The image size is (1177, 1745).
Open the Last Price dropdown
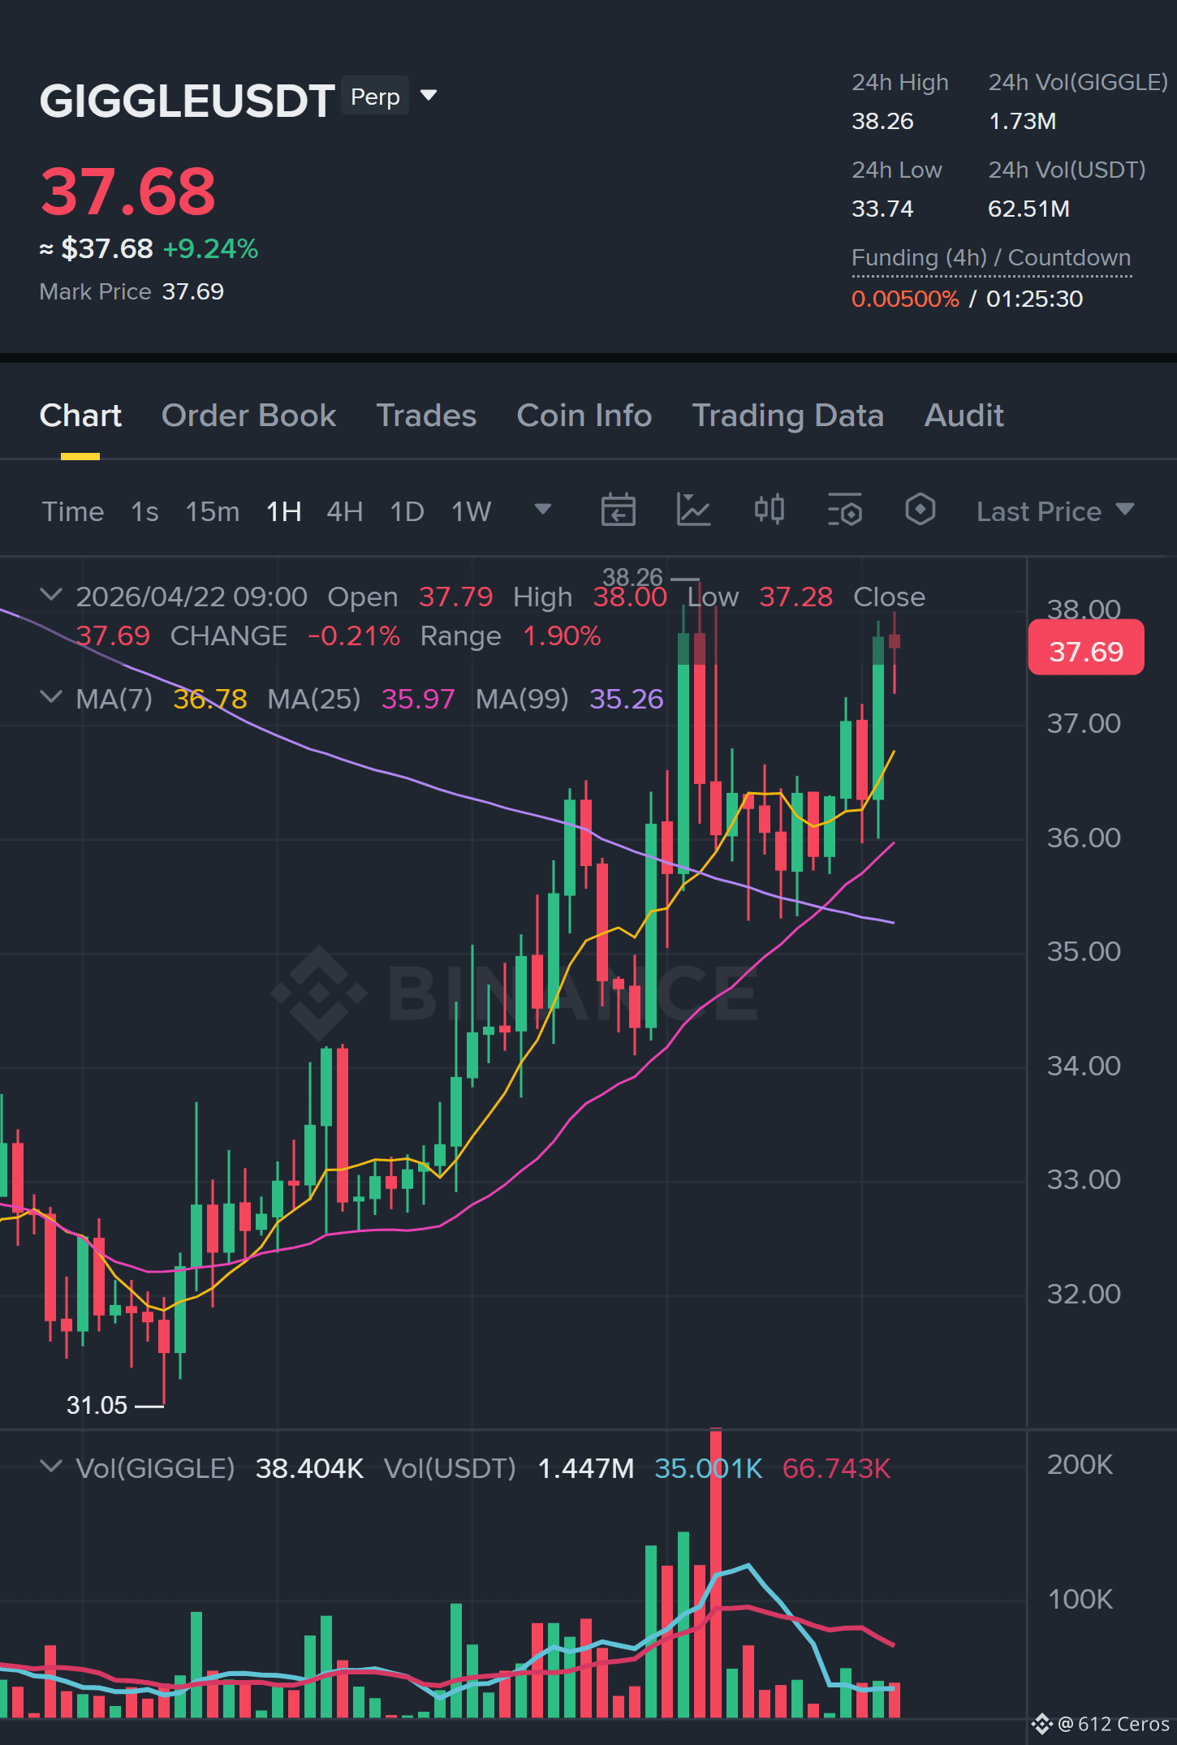pos(1054,511)
